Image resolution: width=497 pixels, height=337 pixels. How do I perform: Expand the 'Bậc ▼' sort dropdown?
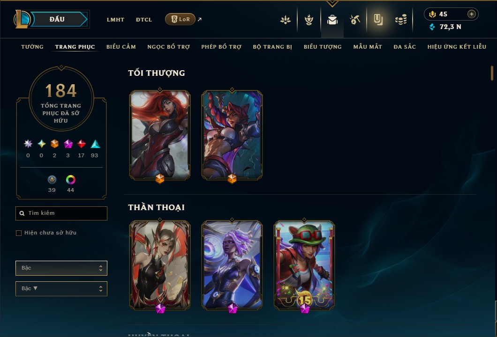[x=61, y=289]
